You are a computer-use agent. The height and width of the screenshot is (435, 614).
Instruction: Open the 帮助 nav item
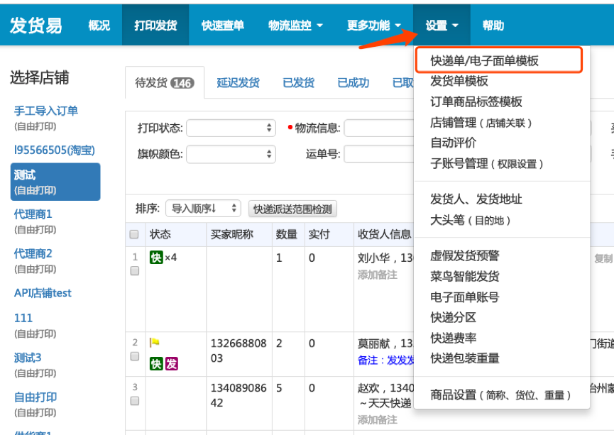(x=493, y=26)
